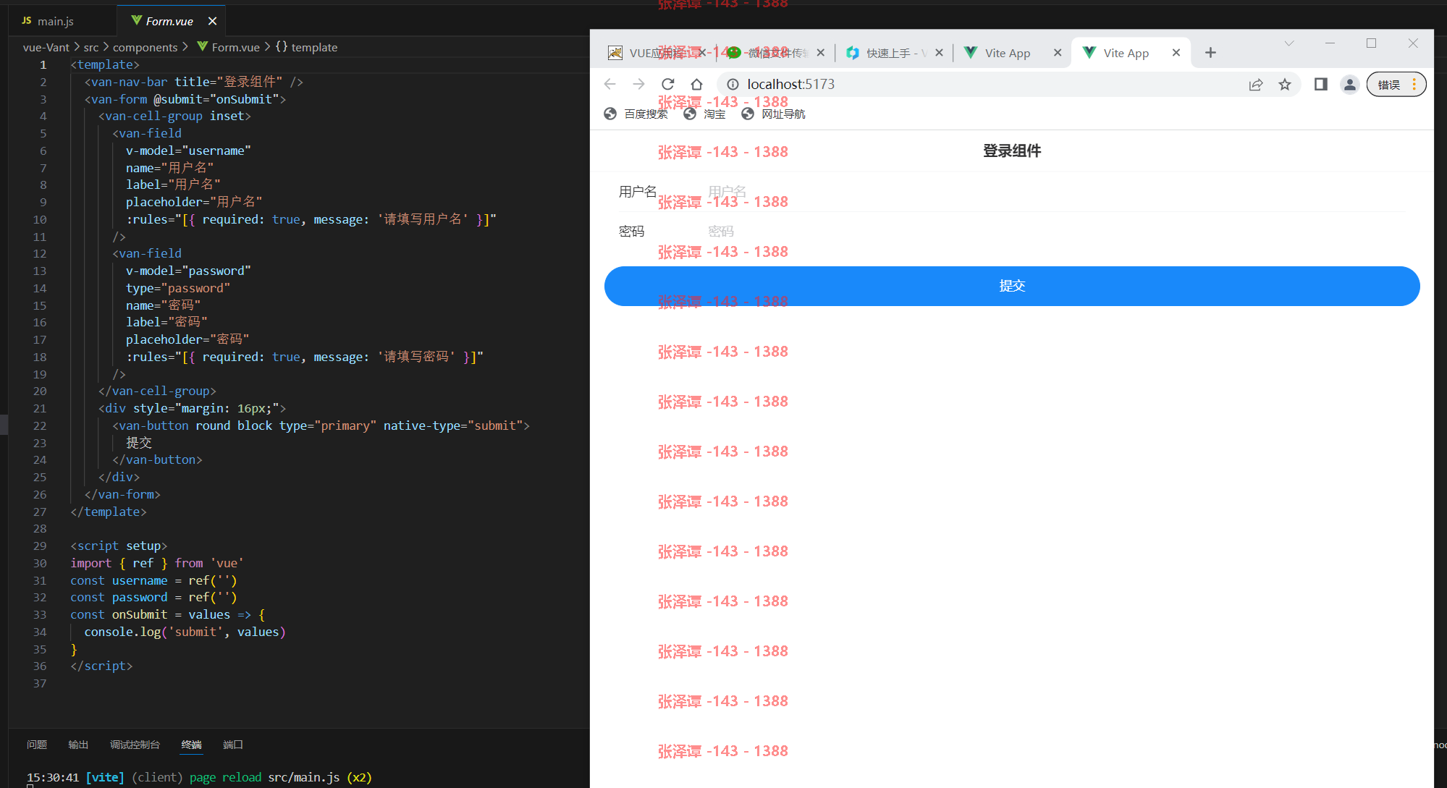
Task: Maximize the browser window
Action: (1371, 43)
